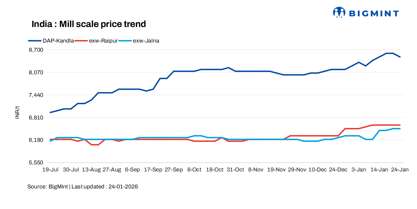Viewport: 417px width, 209px height.
Task: Toggle the DAP-Kandla legend label
Action: 58,41
